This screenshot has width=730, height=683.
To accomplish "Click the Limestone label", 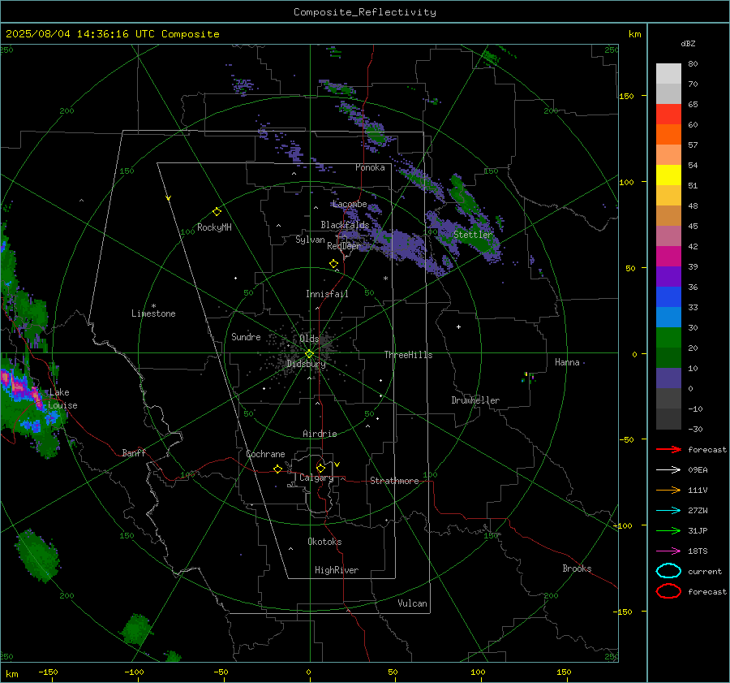I will 153,313.
